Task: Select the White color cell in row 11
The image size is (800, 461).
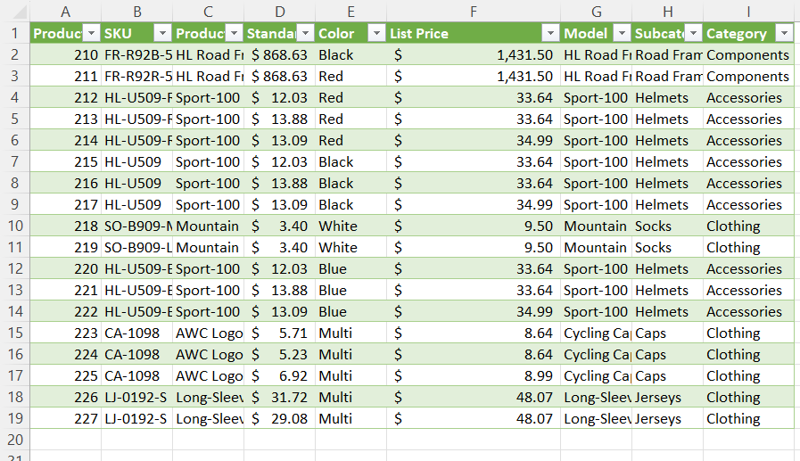Action: [351, 247]
